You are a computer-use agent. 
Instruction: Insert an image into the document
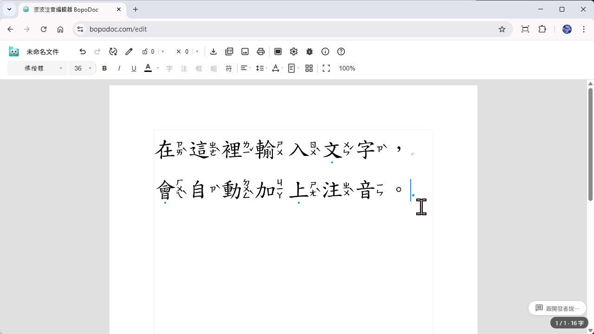(x=245, y=51)
